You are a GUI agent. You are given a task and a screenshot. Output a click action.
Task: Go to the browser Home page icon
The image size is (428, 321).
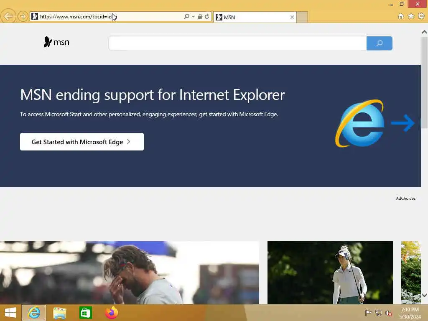pos(400,16)
